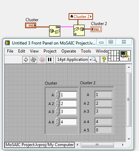Click the connector pane grid icon

(114, 56)
